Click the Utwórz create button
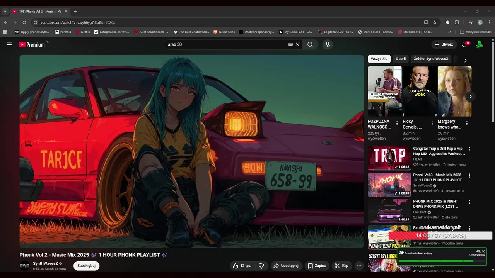Viewport: 495px width, 278px height. 444,44
